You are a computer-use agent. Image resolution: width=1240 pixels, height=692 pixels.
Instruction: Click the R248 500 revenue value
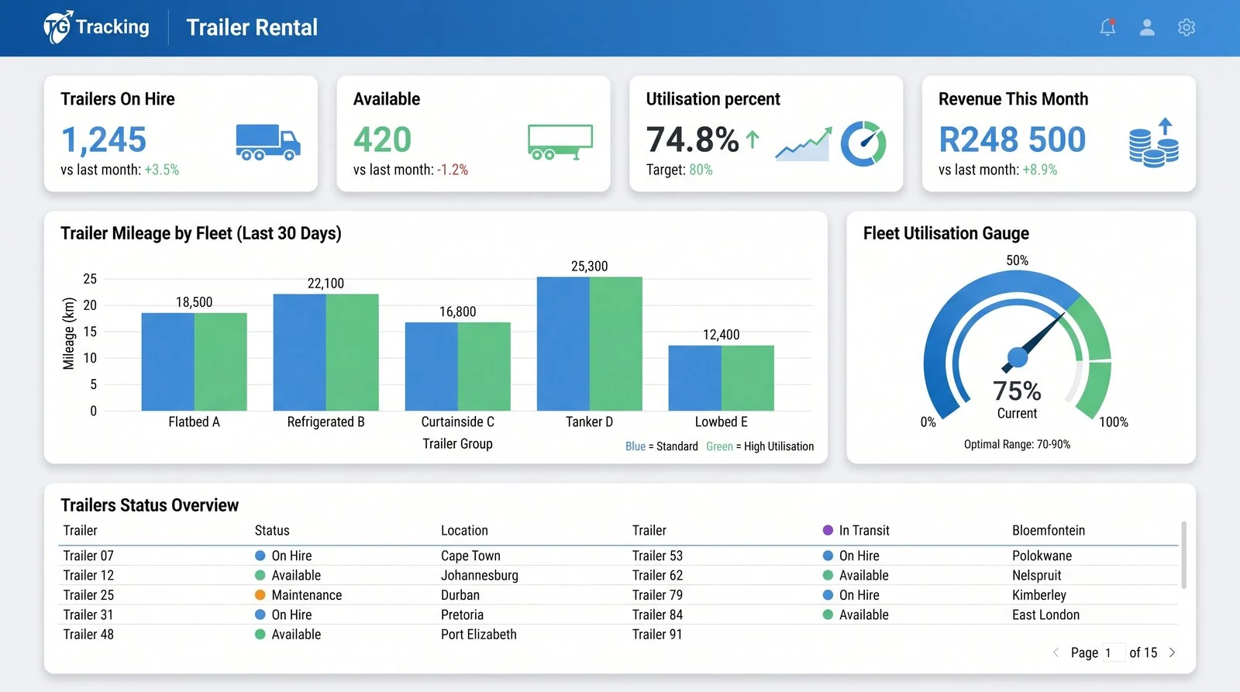(1012, 140)
